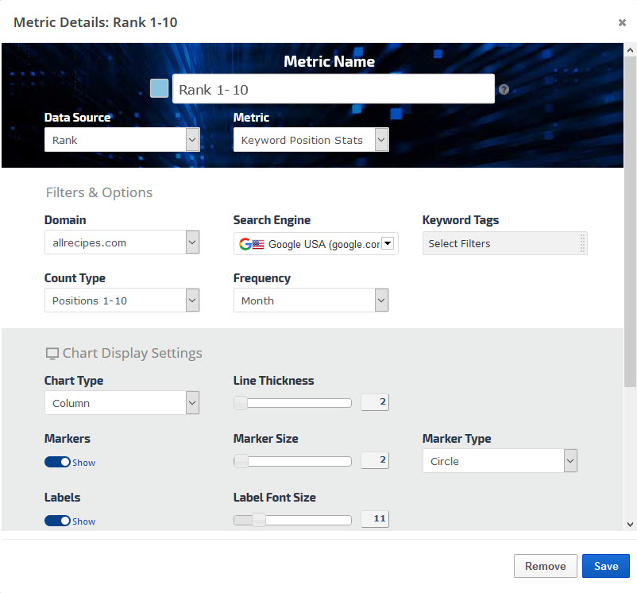This screenshot has width=637, height=593.
Task: Click the Save button
Action: [605, 566]
